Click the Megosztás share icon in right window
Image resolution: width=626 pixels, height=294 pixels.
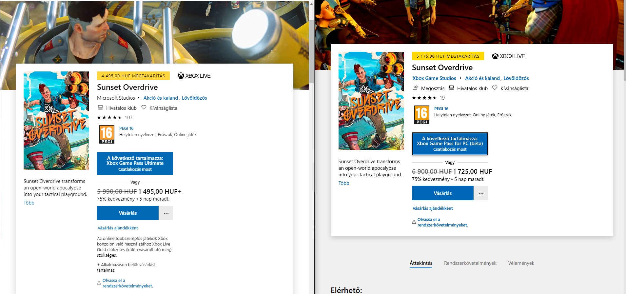click(415, 88)
